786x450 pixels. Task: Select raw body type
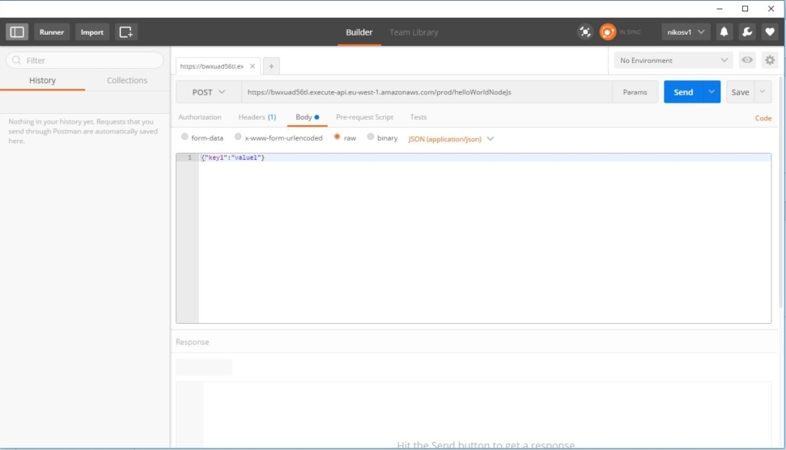(x=338, y=137)
